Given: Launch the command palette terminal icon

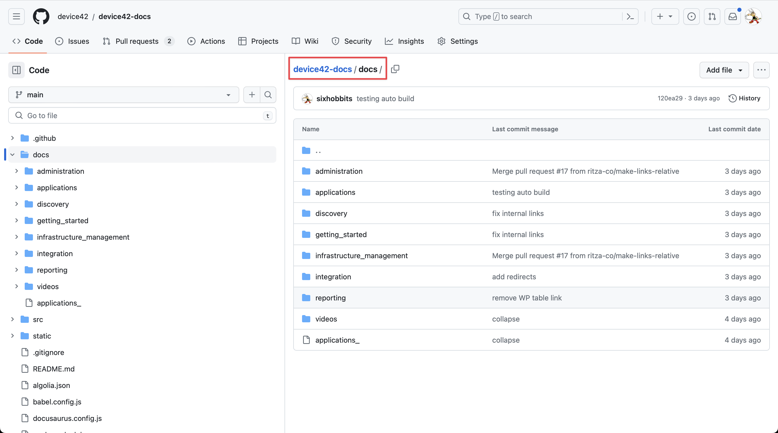Looking at the screenshot, I should click(630, 16).
